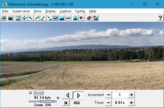Click the position field showing 466

tap(77, 103)
